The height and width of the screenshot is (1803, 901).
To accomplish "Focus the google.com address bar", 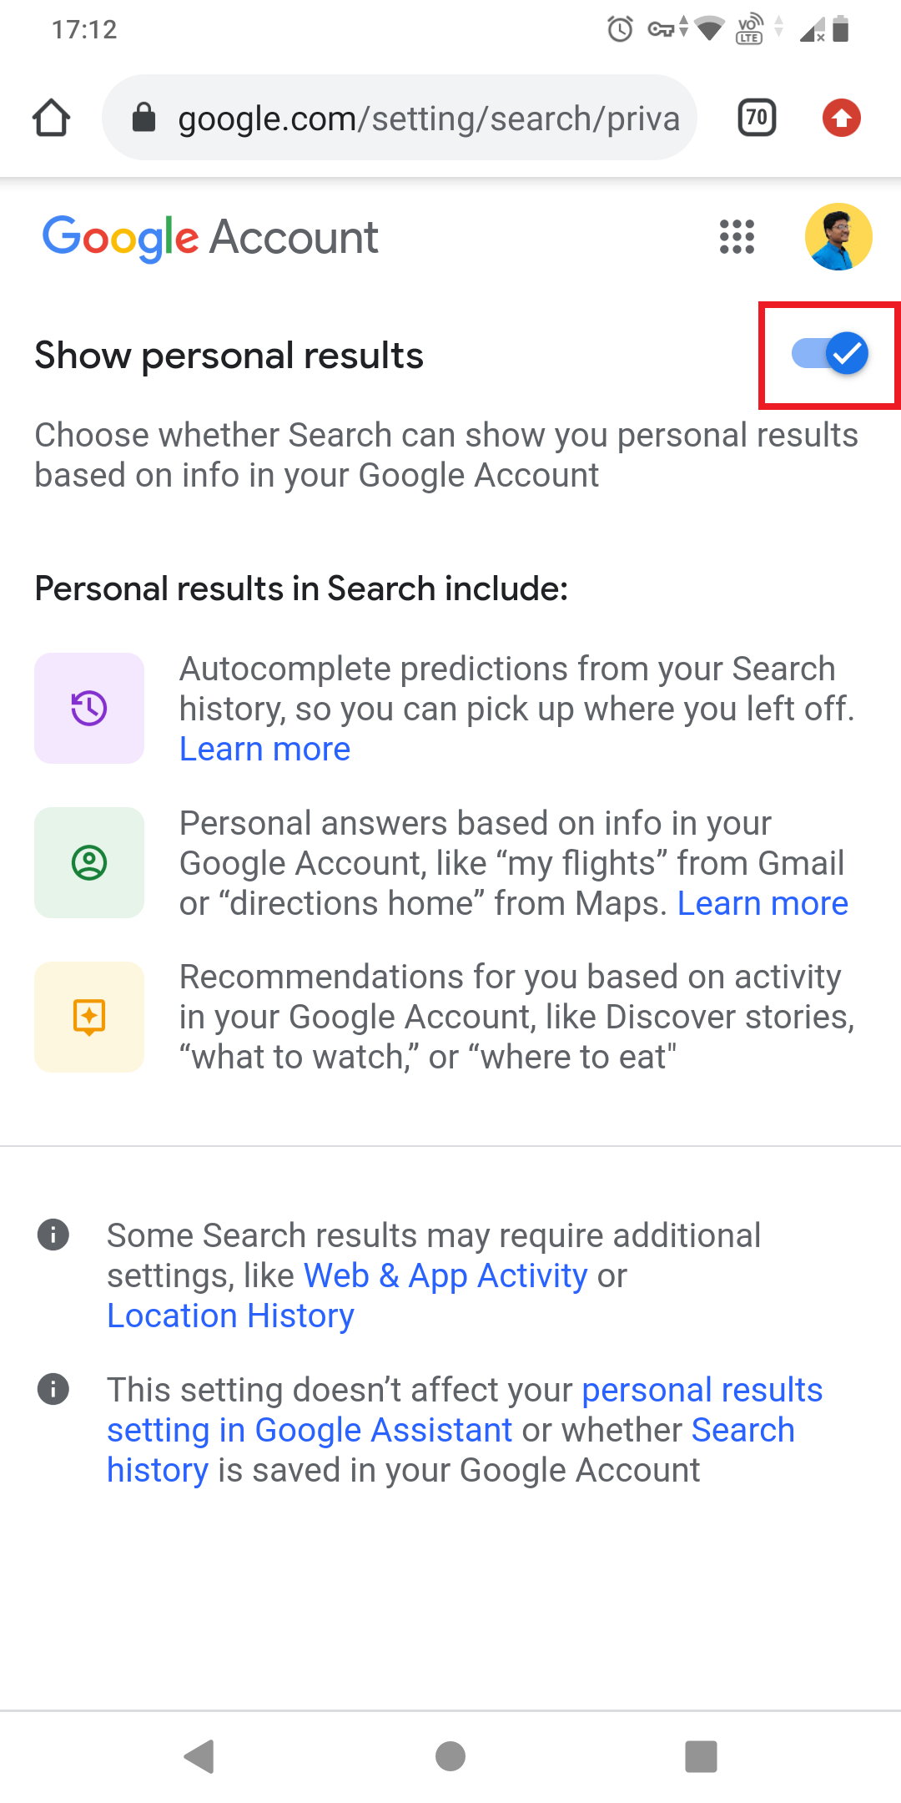I will (x=429, y=118).
